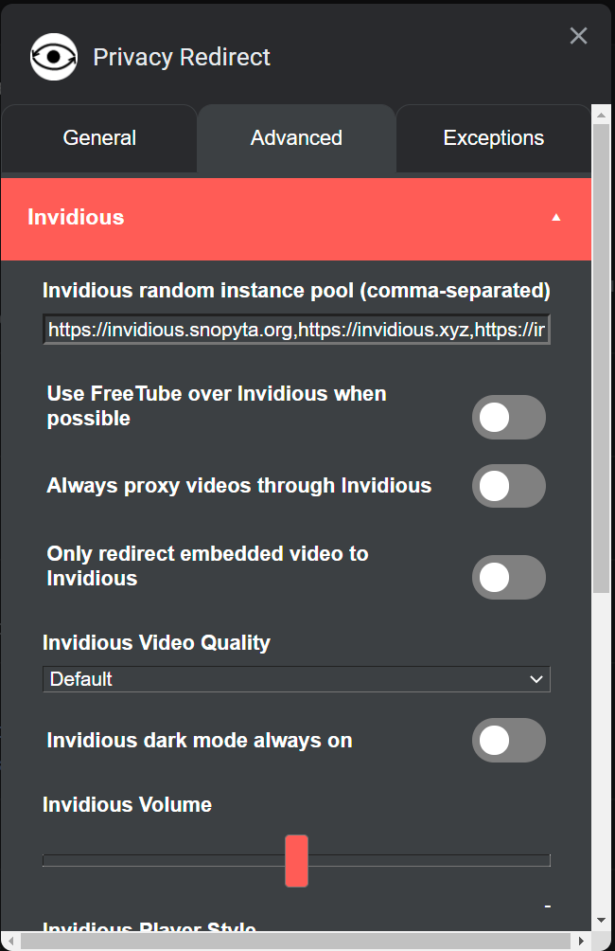Click the vertical scrollbar up arrow
The width and height of the screenshot is (615, 951).
(x=601, y=115)
